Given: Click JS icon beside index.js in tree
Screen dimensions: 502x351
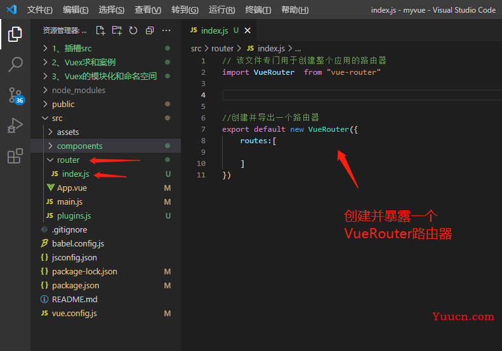Looking at the screenshot, I should pyautogui.click(x=55, y=174).
